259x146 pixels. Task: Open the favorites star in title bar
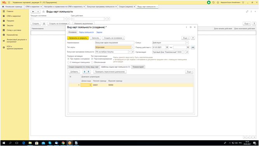[218, 2]
